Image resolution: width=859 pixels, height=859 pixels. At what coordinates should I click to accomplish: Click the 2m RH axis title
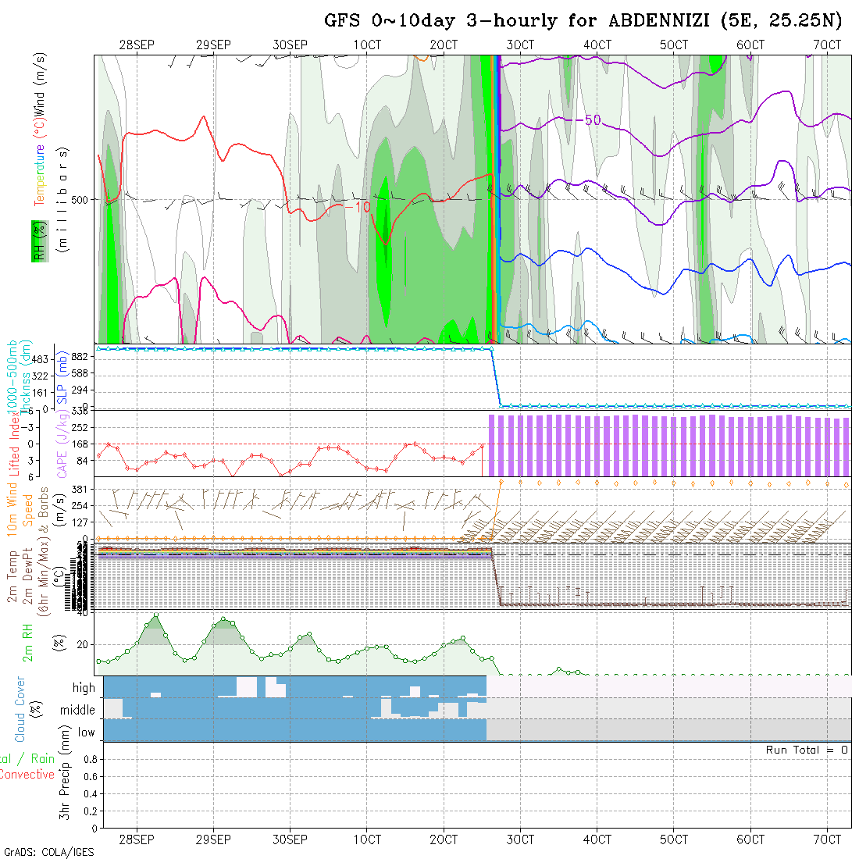[x=28, y=643]
